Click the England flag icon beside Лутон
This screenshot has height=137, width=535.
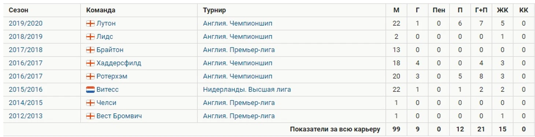point(90,24)
